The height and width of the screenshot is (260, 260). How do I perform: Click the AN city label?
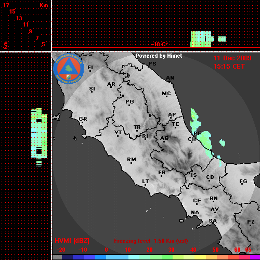pos(170,78)
